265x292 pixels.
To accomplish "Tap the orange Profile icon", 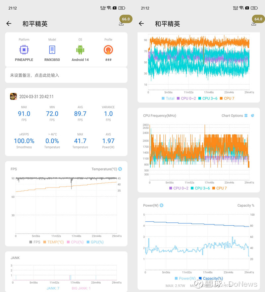I will (108, 50).
